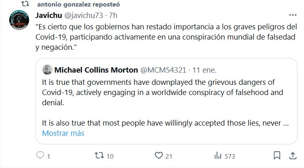Open the view analytics bar chart icon
Screen dimensions: 304x168
point(218,156)
